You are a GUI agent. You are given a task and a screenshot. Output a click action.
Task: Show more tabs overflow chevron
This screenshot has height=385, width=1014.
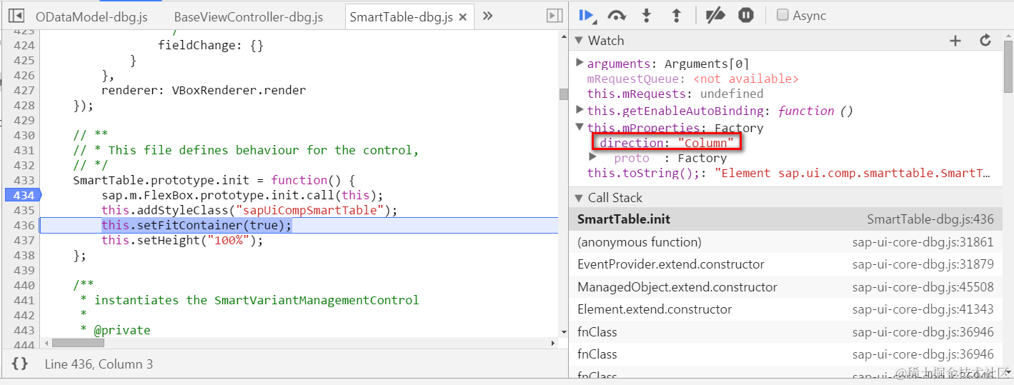pyautogui.click(x=487, y=16)
